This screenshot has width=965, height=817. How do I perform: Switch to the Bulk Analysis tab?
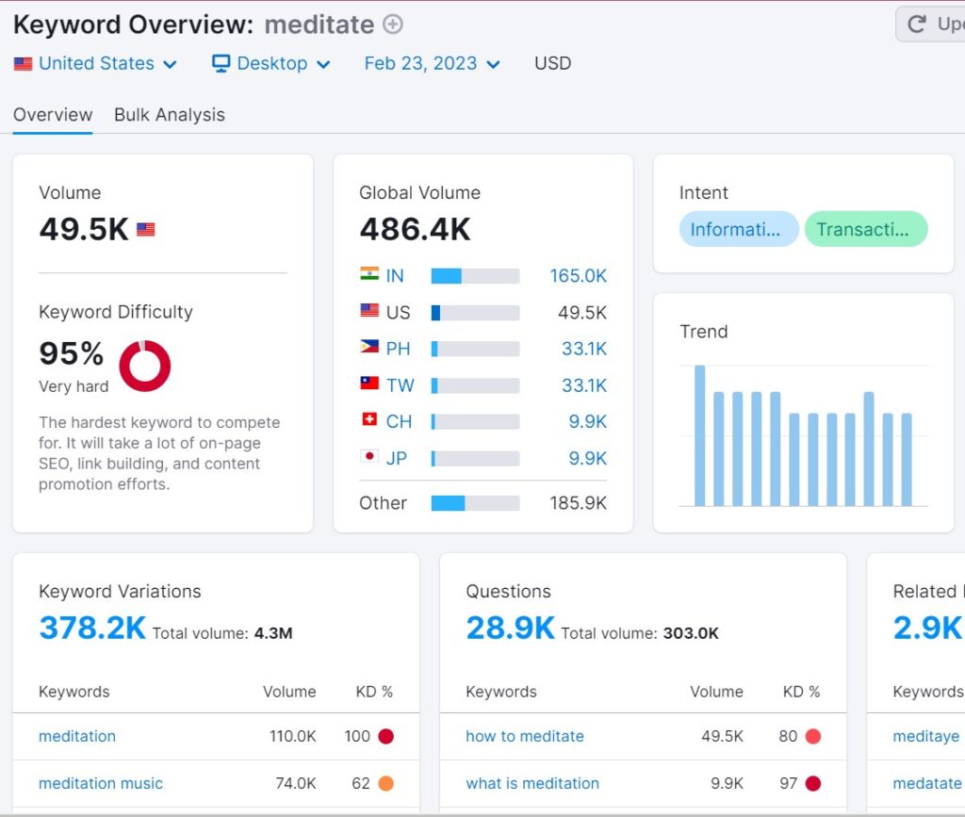coord(170,115)
